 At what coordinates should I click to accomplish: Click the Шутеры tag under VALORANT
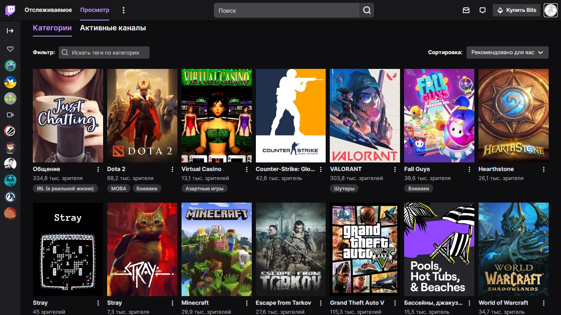[344, 189]
